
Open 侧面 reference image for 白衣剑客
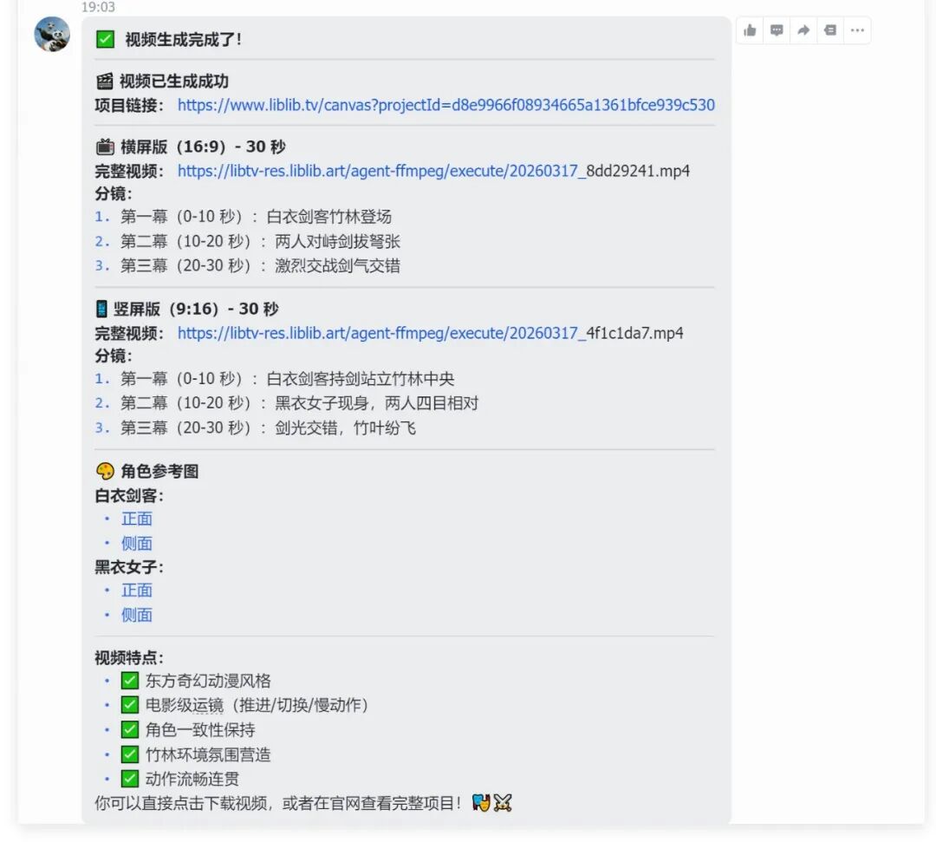pos(136,542)
